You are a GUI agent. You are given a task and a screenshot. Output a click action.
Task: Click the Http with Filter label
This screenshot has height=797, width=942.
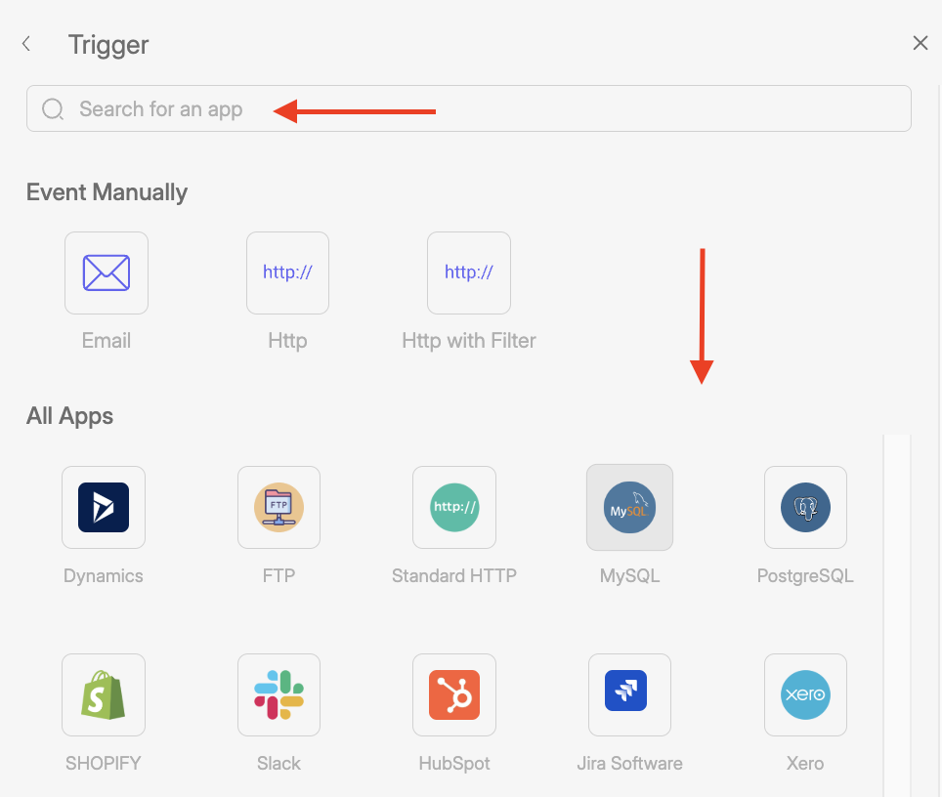tap(469, 341)
